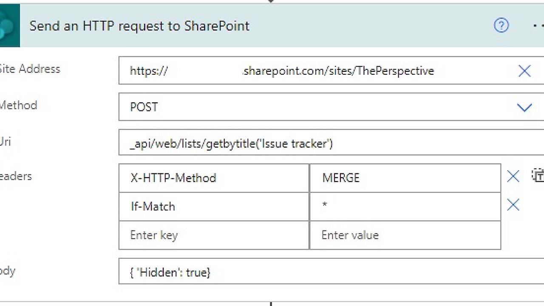Collapse the Send an HTTP request card
This screenshot has height=306, width=544.
click(x=139, y=26)
